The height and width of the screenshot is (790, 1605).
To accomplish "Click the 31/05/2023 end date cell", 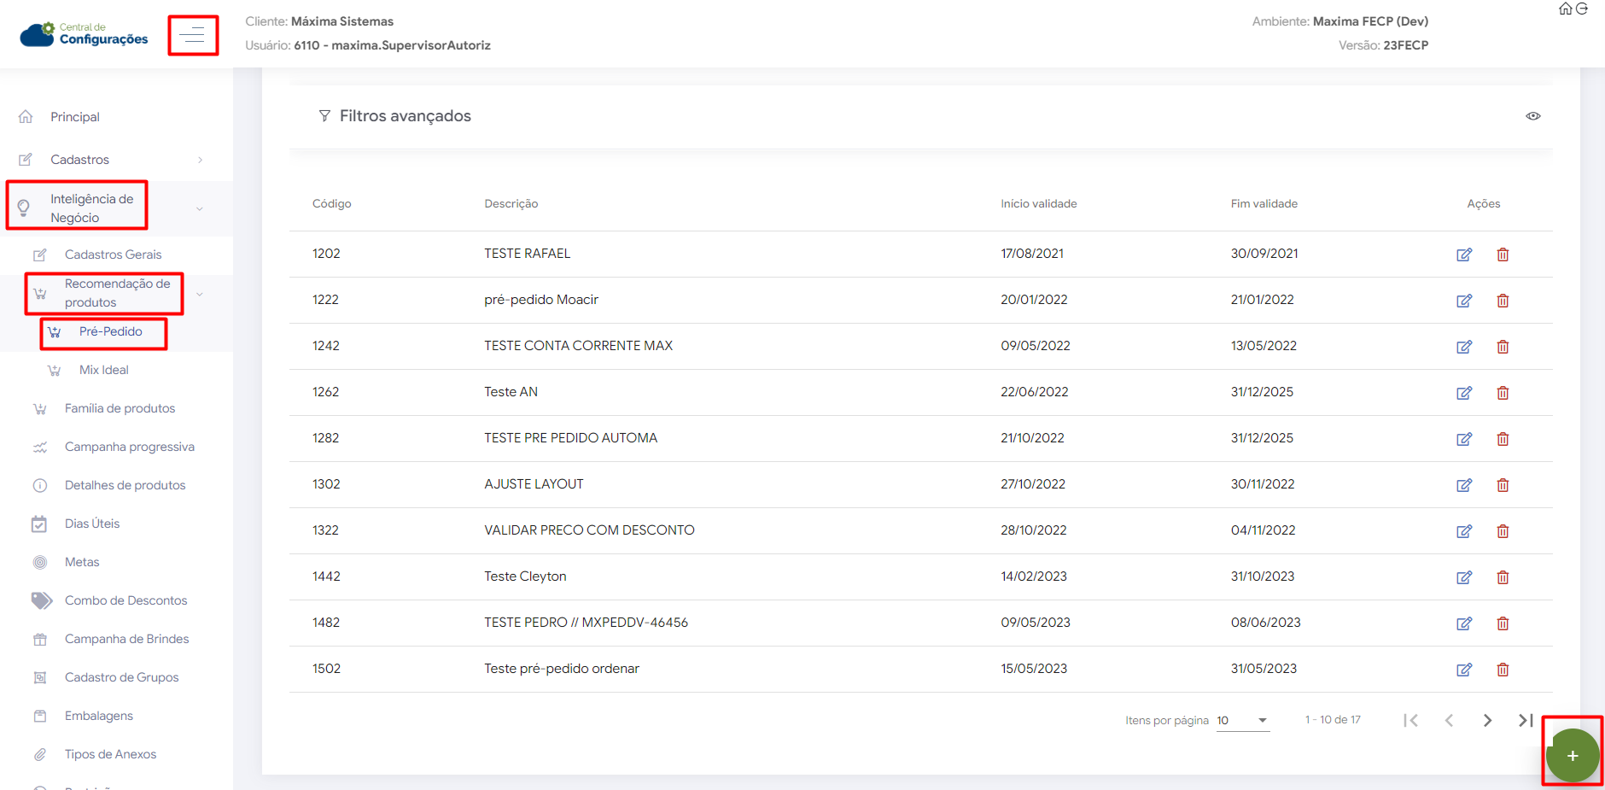I will pyautogui.click(x=1264, y=669).
